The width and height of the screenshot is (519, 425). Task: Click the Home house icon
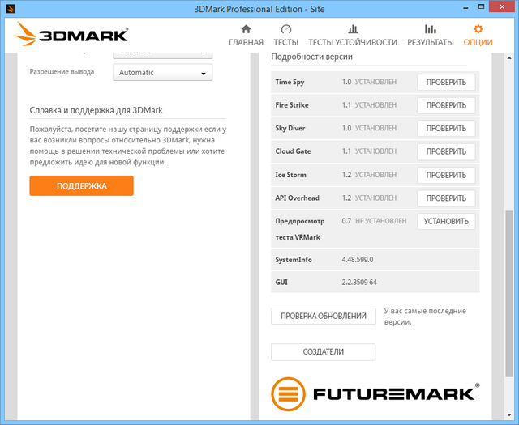tap(246, 29)
